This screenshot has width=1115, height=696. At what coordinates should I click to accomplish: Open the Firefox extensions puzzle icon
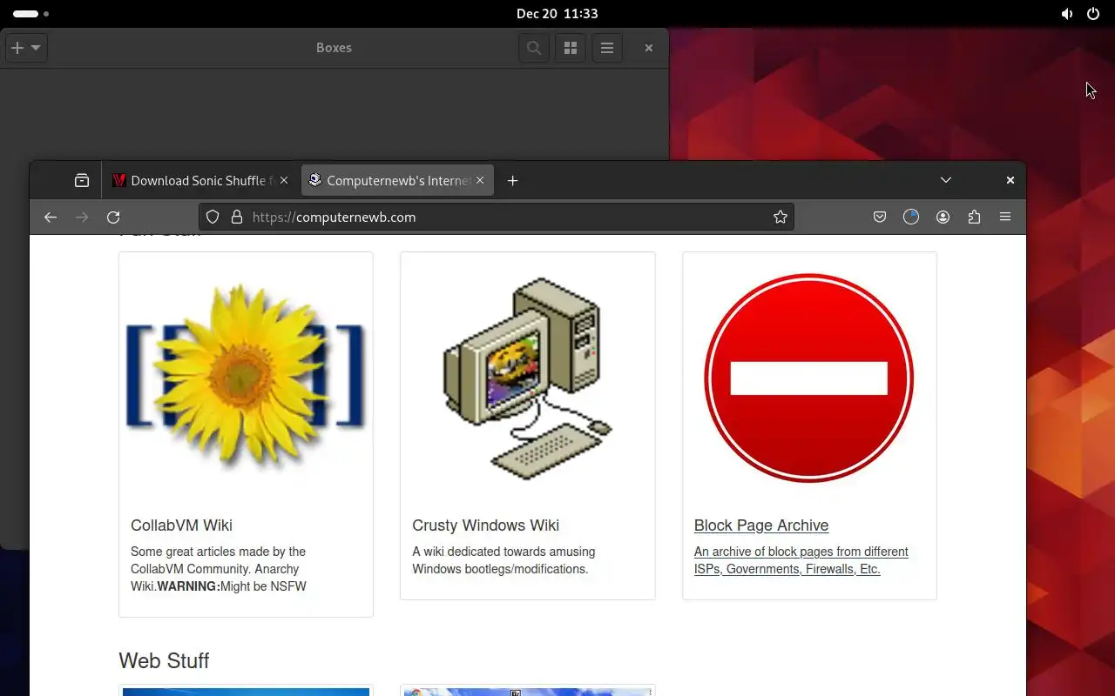[x=974, y=217]
